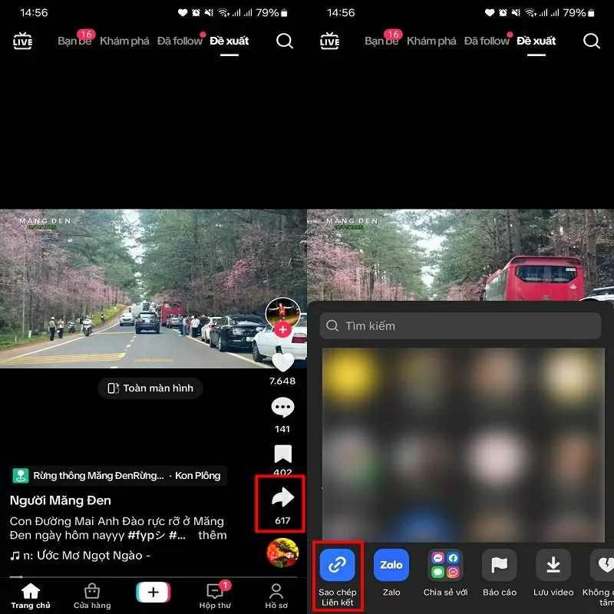
Task: Open comments via the speech bubble icon
Action: (x=282, y=407)
